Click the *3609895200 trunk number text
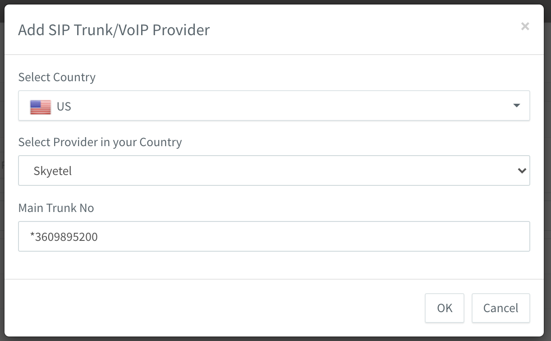Viewport: 551px width, 341px height. pyautogui.click(x=64, y=236)
